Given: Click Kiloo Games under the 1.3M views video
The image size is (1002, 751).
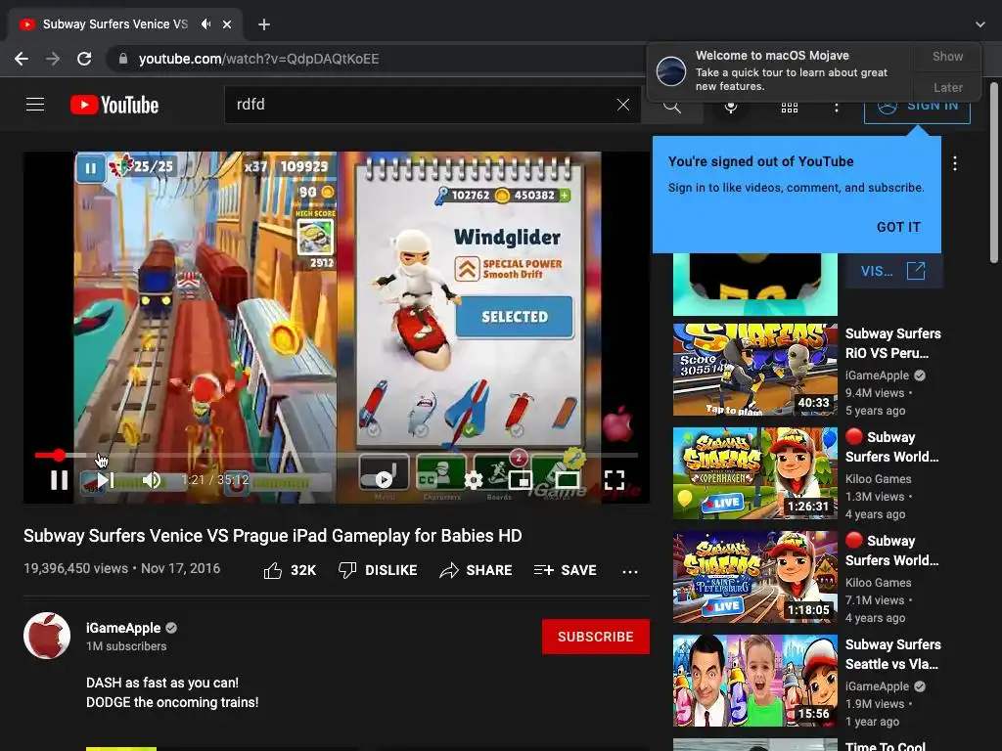Looking at the screenshot, I should 878,478.
